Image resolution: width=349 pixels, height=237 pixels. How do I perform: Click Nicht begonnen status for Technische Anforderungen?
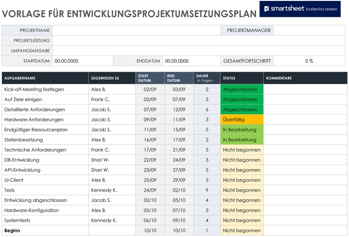coord(242,150)
